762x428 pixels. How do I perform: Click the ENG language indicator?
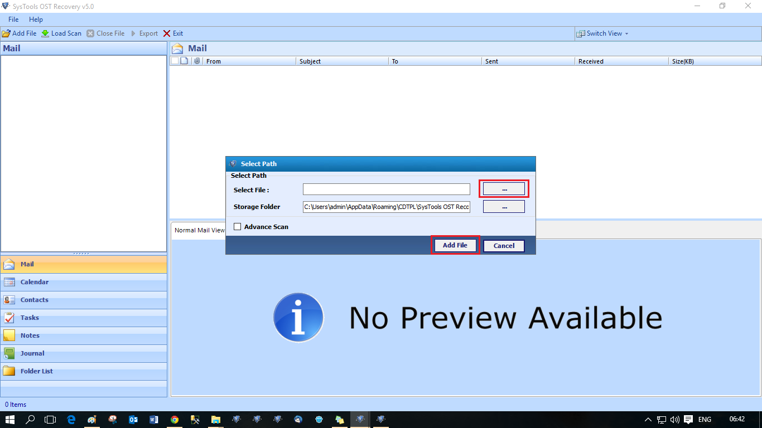(705, 419)
